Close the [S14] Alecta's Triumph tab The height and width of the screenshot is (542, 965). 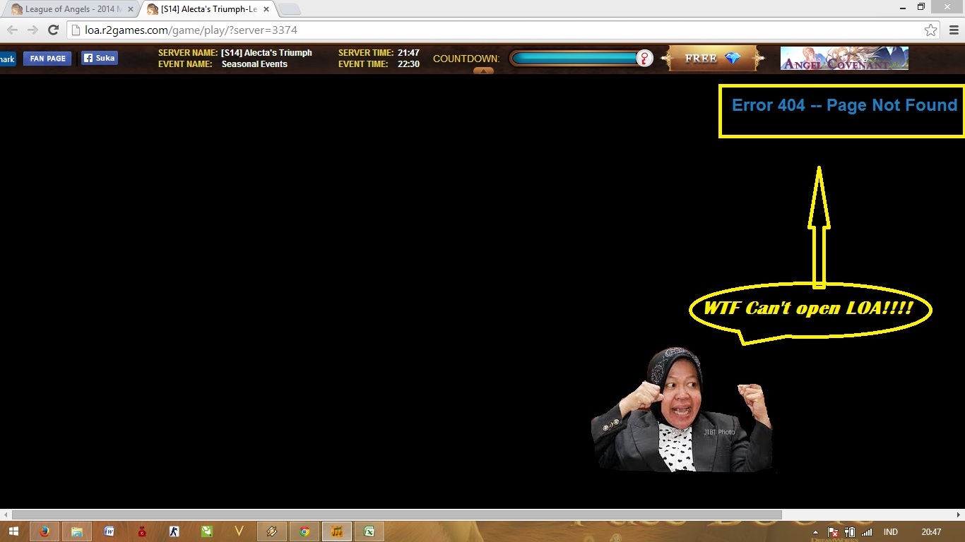[x=266, y=9]
